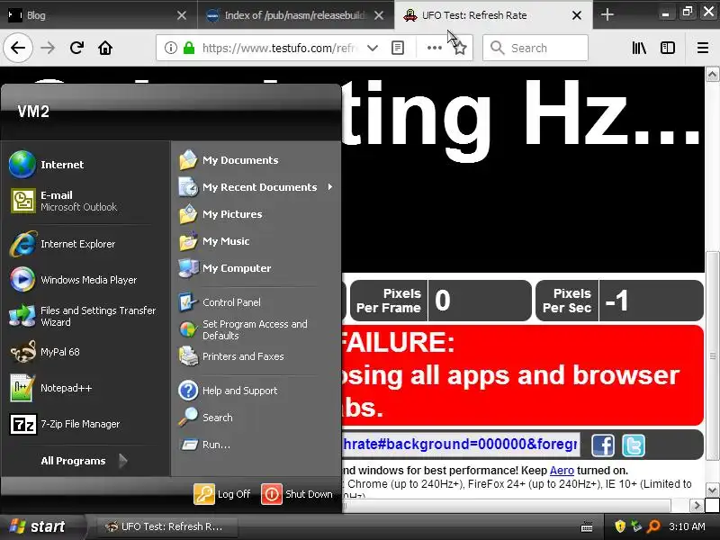
Task: Close the Blog tab
Action: tap(182, 15)
